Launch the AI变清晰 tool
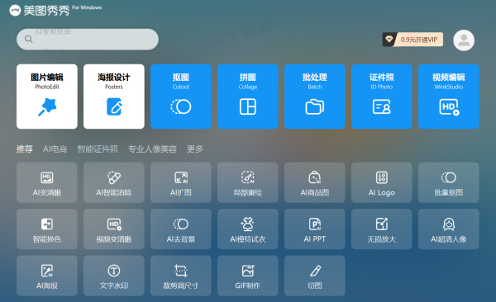This screenshot has width=496, height=302. [47, 182]
